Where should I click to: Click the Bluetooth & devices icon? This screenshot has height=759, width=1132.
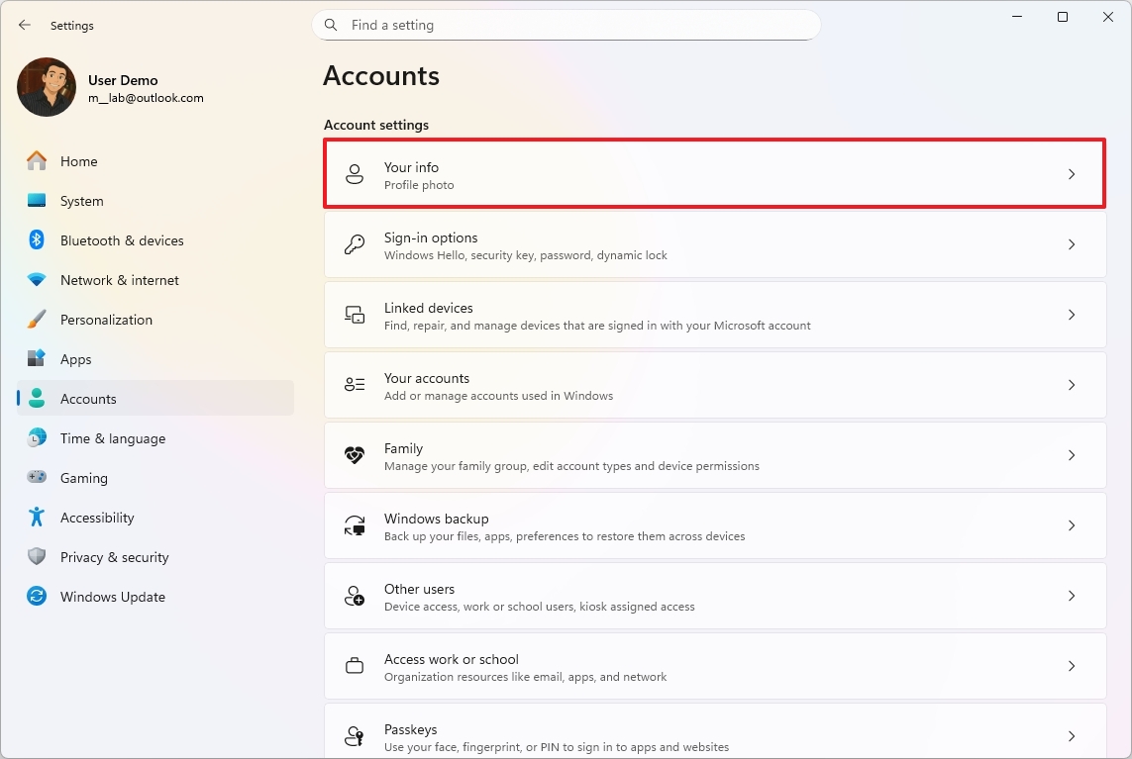tap(37, 240)
